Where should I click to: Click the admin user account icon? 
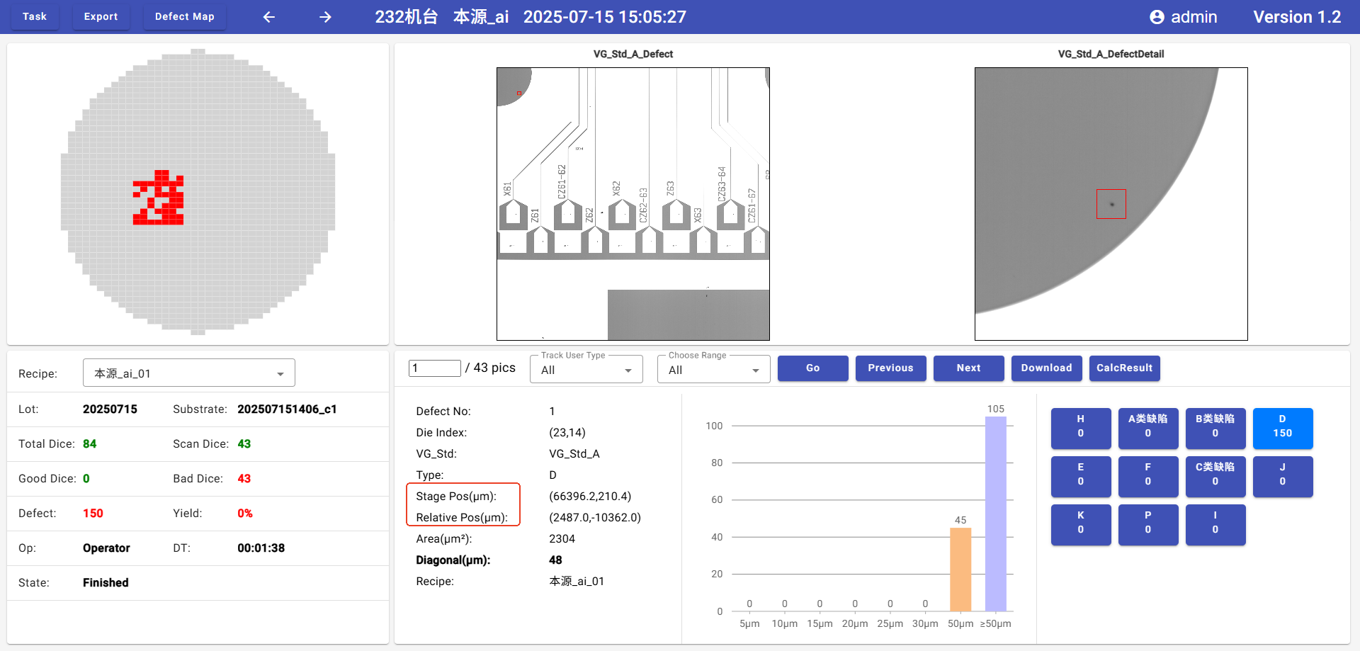pos(1157,17)
